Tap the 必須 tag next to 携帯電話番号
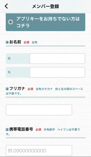Image resolution: width=91 pixels, height=157 pixels. point(38,130)
